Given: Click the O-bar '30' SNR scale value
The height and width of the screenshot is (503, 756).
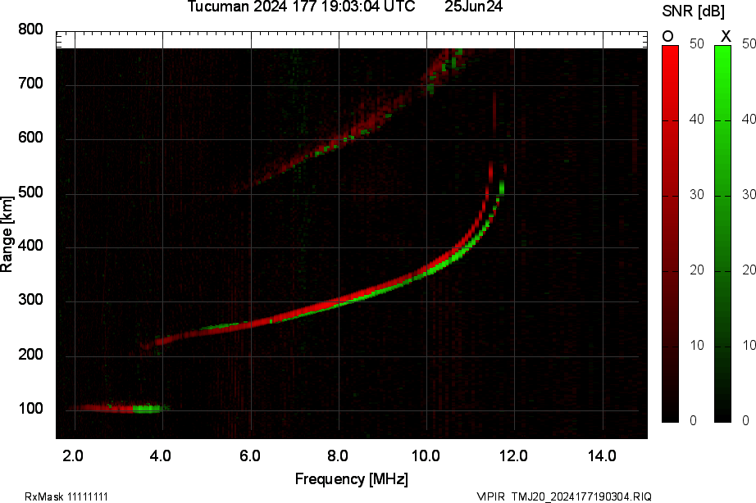Looking at the screenshot, I should (x=697, y=195).
